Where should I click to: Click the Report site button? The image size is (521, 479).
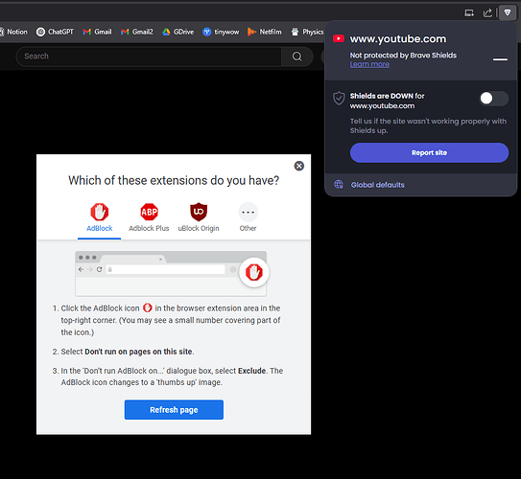pos(429,152)
